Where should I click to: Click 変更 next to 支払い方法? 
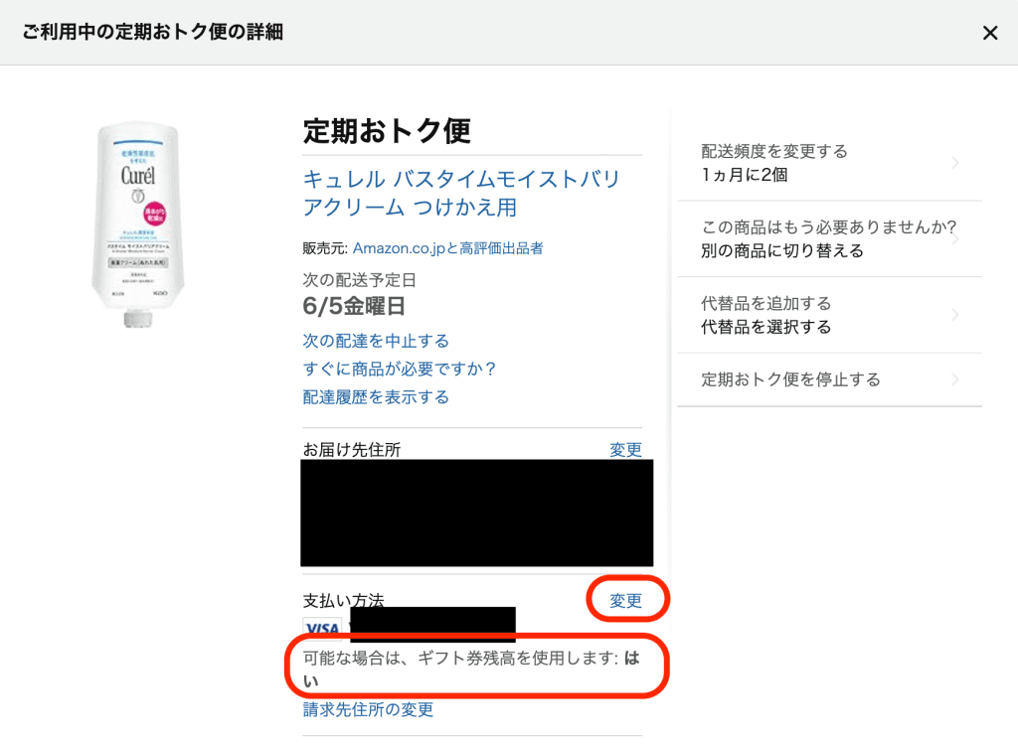point(625,600)
